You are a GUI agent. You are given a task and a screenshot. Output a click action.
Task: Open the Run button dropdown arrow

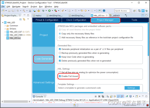52,11
